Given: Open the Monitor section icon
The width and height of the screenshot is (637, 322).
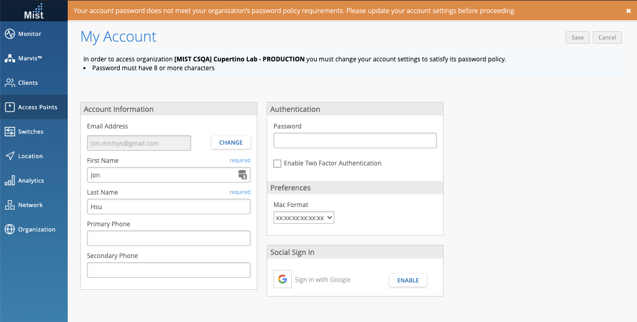Looking at the screenshot, I should pyautogui.click(x=10, y=34).
